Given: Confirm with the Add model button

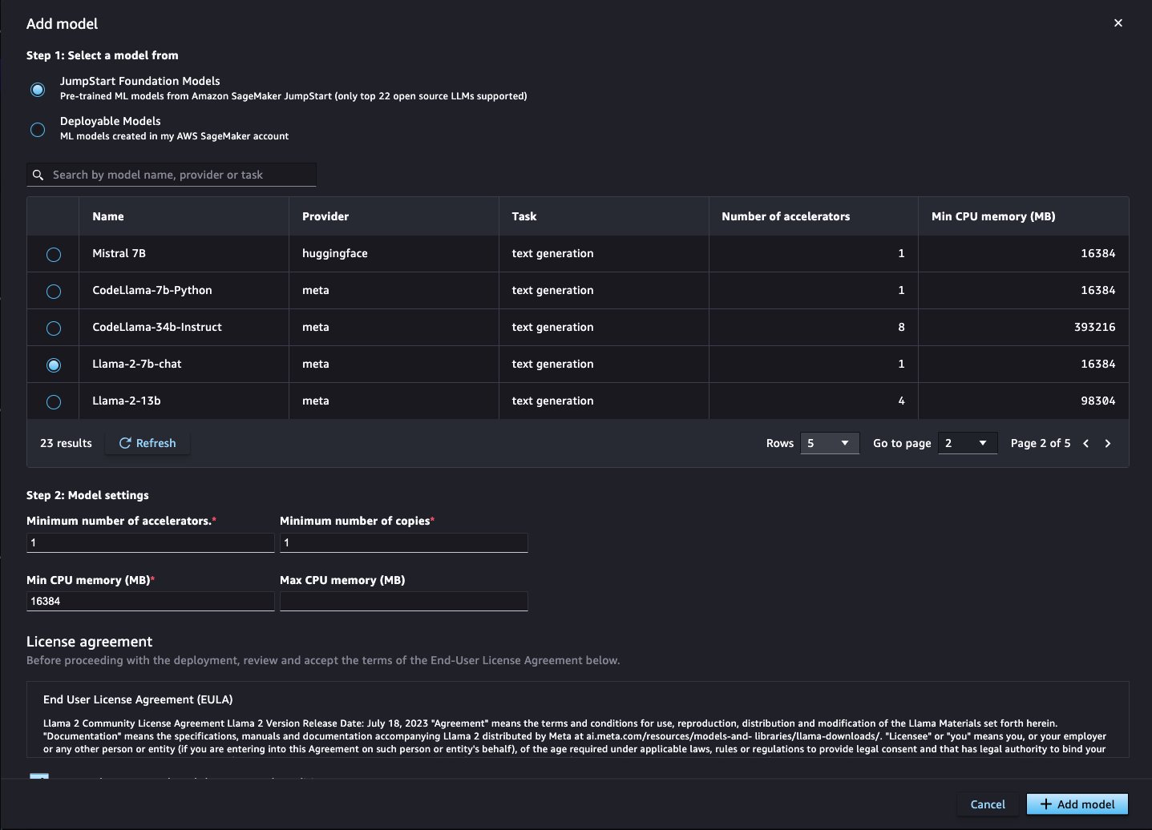Looking at the screenshot, I should [1077, 804].
